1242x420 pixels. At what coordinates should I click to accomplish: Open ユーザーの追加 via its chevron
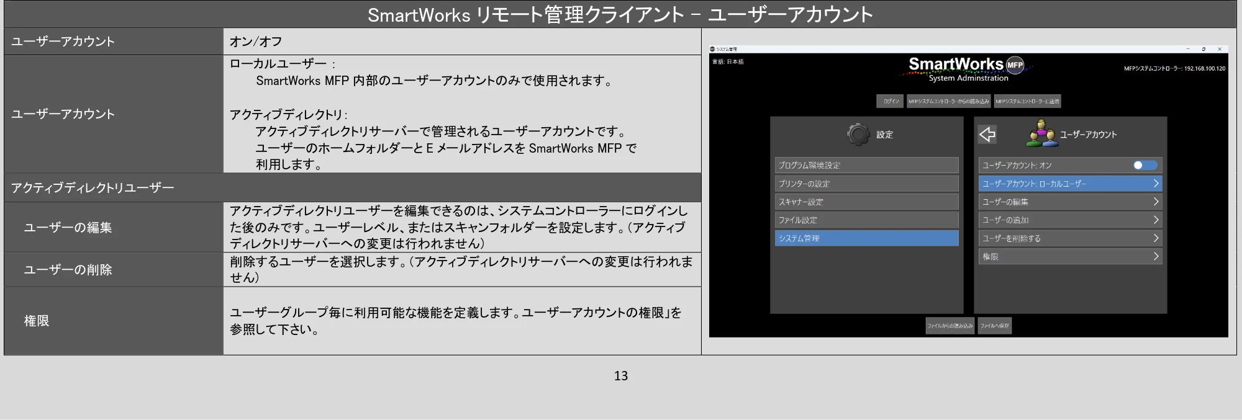point(1156,220)
